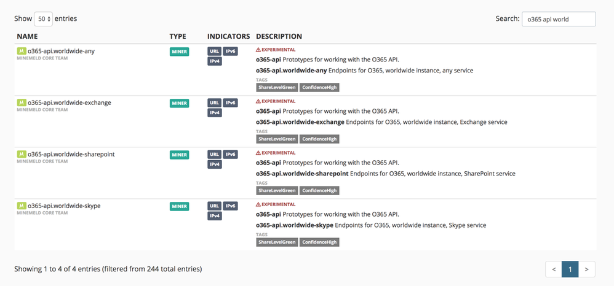Click the Experimental warning icon in the exchange row
The height and width of the screenshot is (286, 614).
pos(258,101)
